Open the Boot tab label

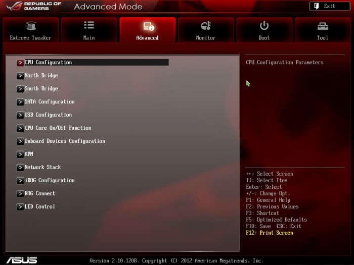point(264,38)
